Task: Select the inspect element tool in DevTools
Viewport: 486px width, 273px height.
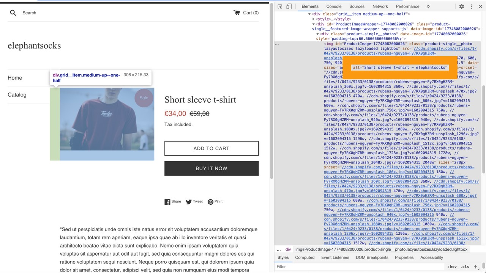Action: point(280,6)
